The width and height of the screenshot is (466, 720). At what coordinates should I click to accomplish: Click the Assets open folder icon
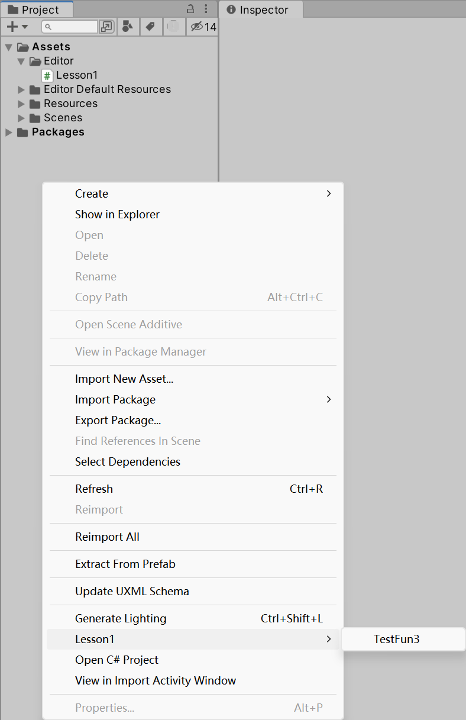23,47
